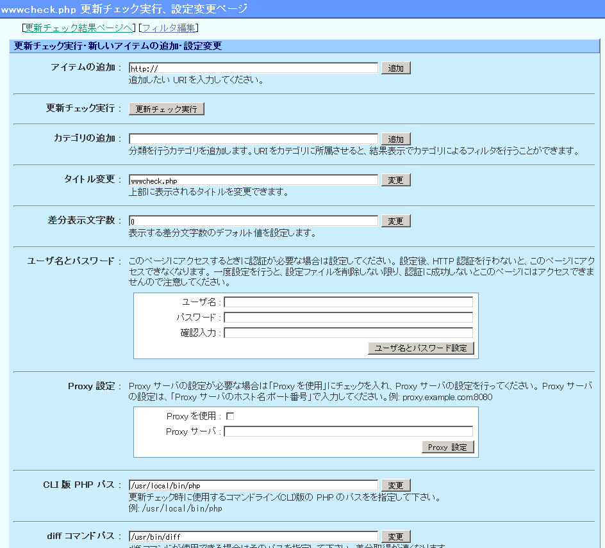The image size is (605, 548).
Task: Enable the Proxy を使用 checkbox
Action: (x=230, y=416)
